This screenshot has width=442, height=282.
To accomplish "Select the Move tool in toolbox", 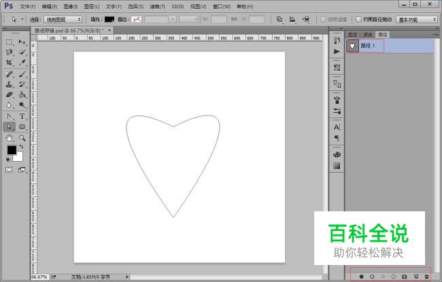I will [x=22, y=42].
